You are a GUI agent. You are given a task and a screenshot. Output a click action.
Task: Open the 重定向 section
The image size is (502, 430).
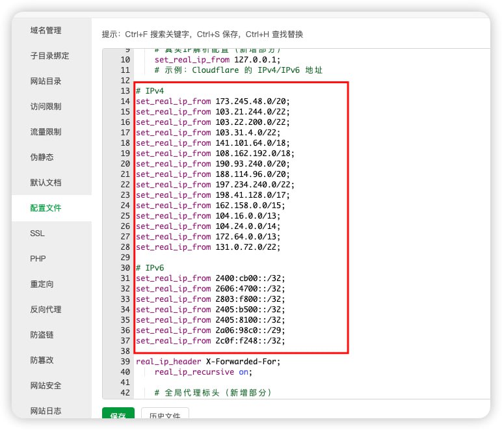point(42,284)
